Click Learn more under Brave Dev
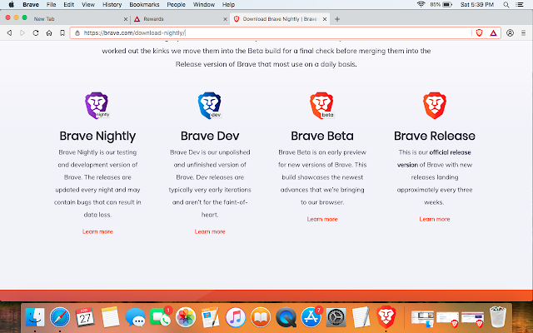This screenshot has height=333, width=533. point(210,231)
